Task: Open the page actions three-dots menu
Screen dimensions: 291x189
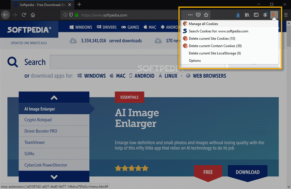Action: point(190,15)
